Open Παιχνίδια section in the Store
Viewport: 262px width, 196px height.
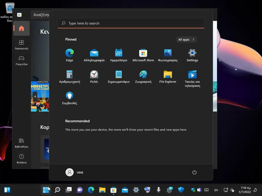[21, 60]
